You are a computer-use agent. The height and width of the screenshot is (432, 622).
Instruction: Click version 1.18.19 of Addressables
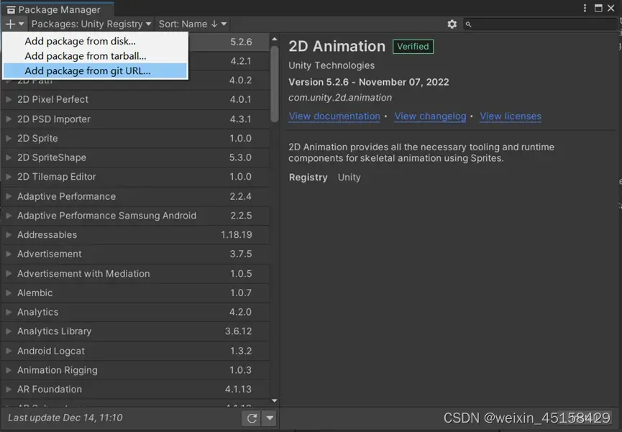(237, 235)
